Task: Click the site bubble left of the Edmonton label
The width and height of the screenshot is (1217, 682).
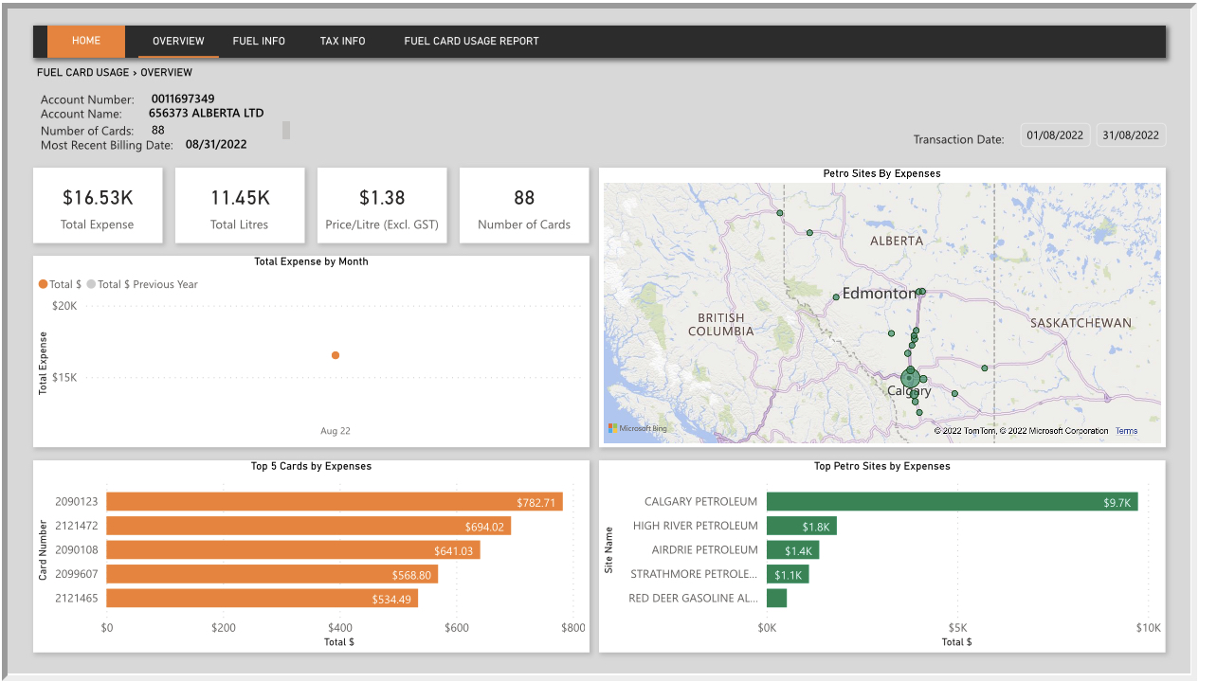Action: coord(836,297)
